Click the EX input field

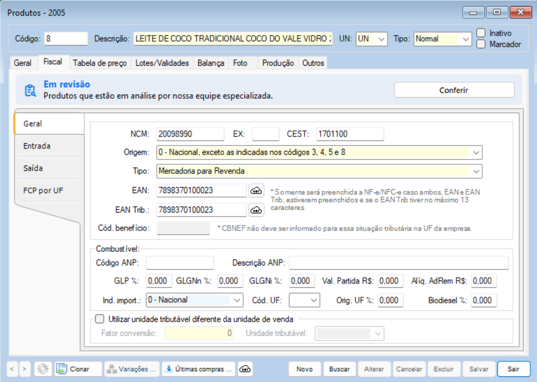click(265, 134)
